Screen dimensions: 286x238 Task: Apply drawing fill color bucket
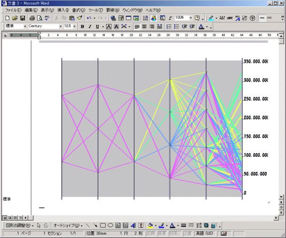pos(150,225)
